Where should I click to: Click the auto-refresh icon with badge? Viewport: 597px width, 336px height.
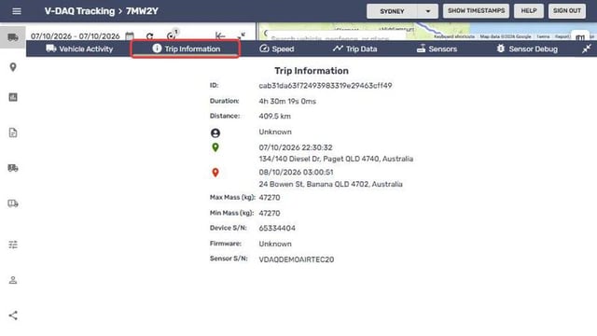(x=172, y=35)
